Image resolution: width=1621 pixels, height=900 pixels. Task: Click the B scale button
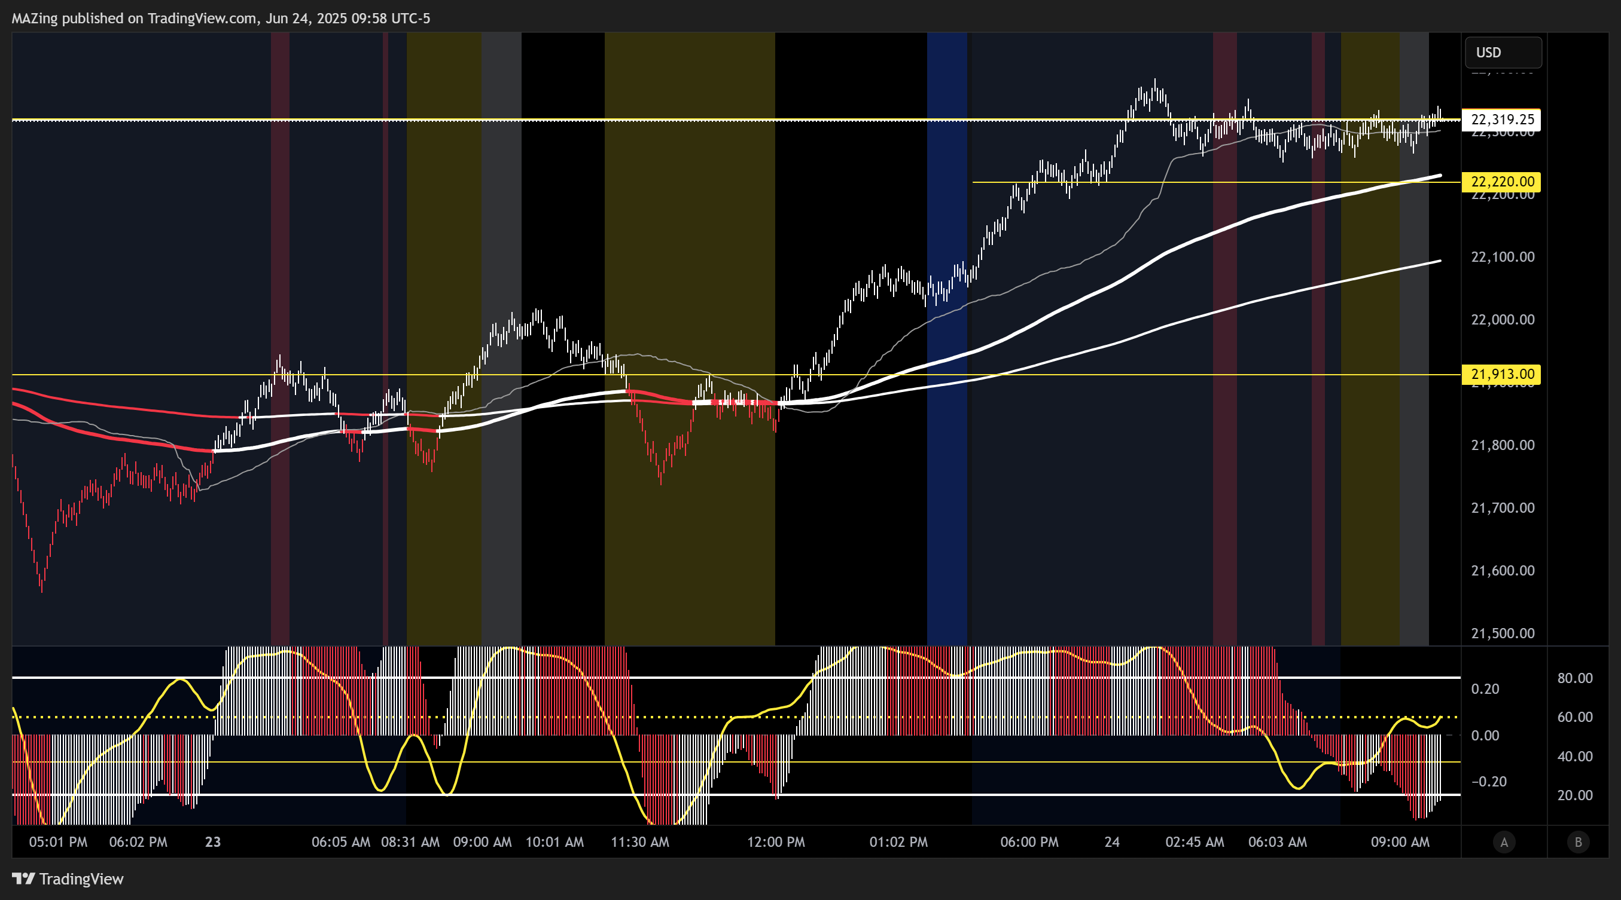[x=1578, y=842]
